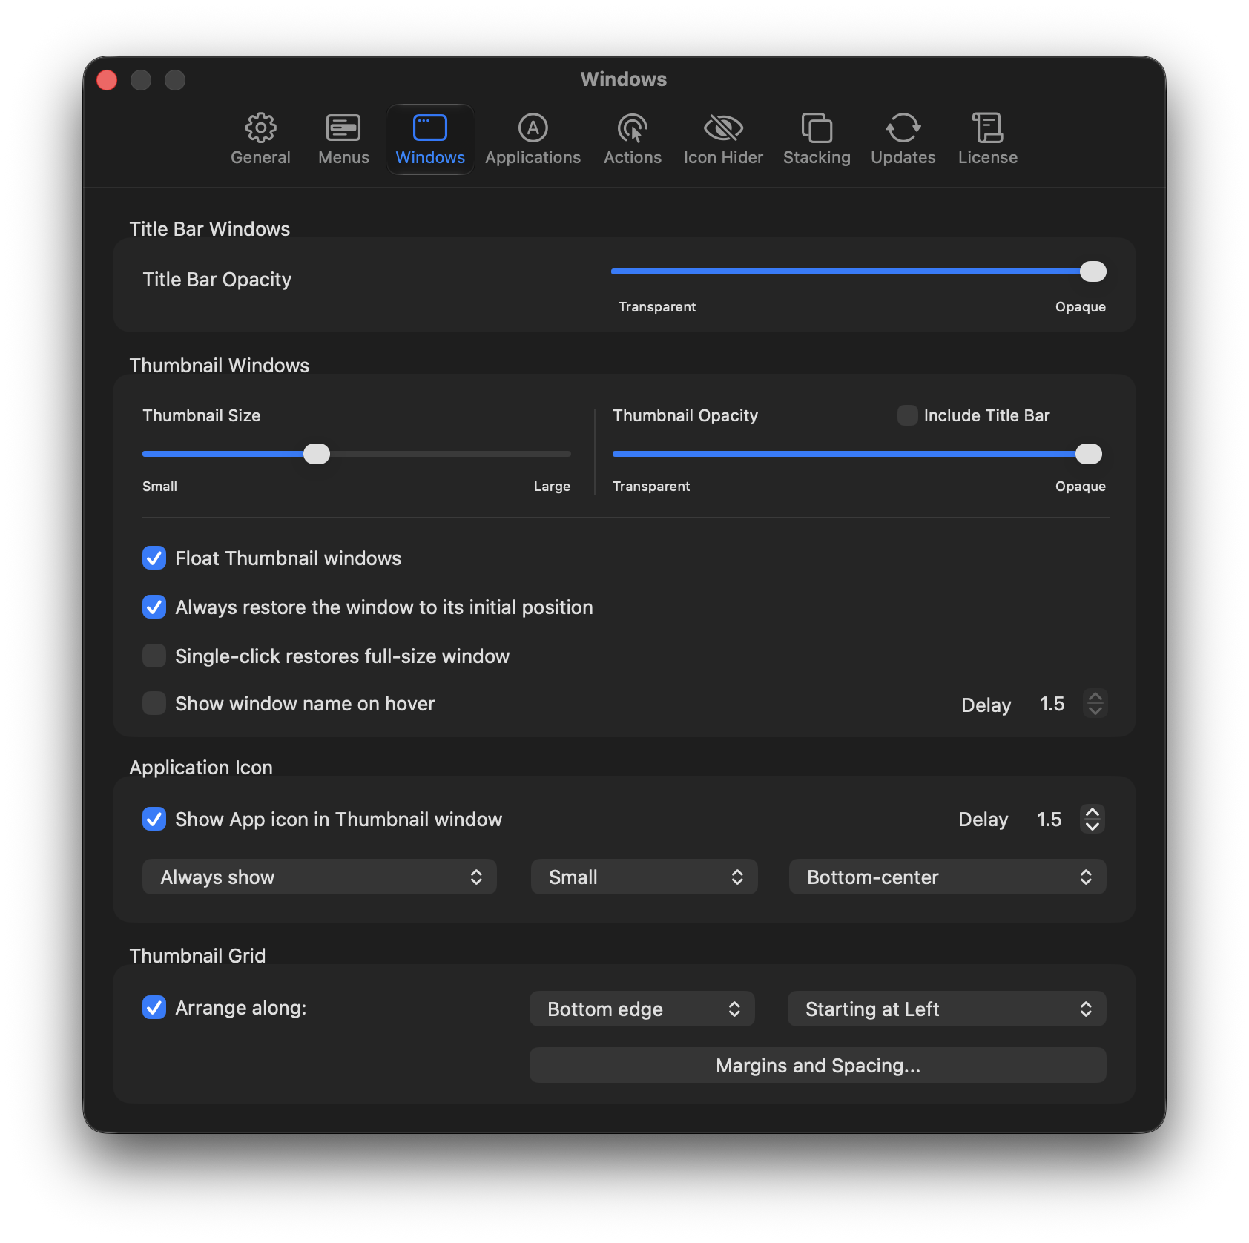Image resolution: width=1249 pixels, height=1243 pixels.
Task: Click the Thumbnail Size slider knob
Action: click(317, 454)
